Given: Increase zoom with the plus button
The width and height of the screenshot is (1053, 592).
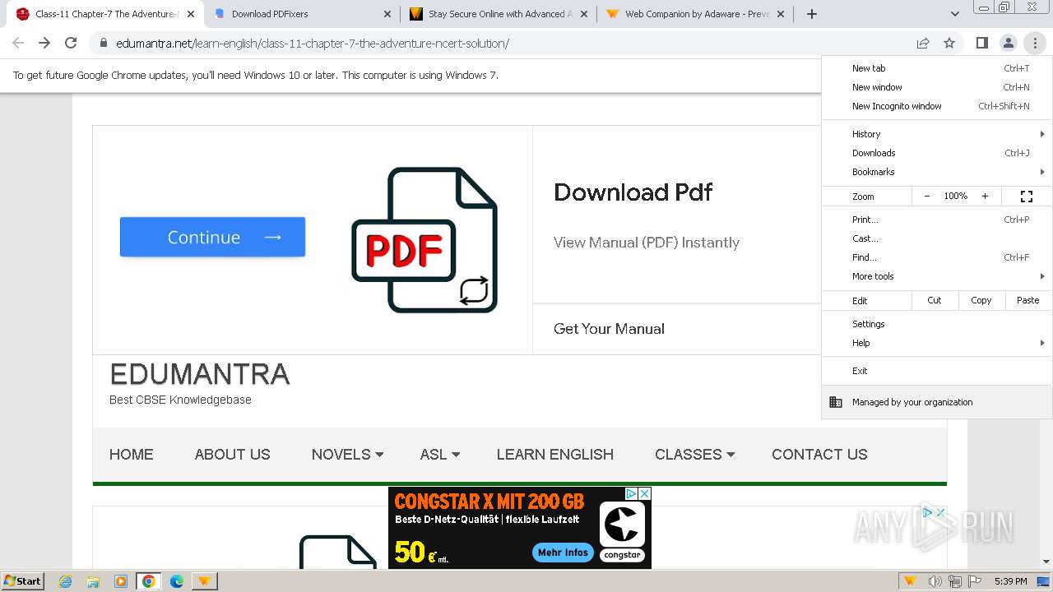Looking at the screenshot, I should pyautogui.click(x=985, y=197).
